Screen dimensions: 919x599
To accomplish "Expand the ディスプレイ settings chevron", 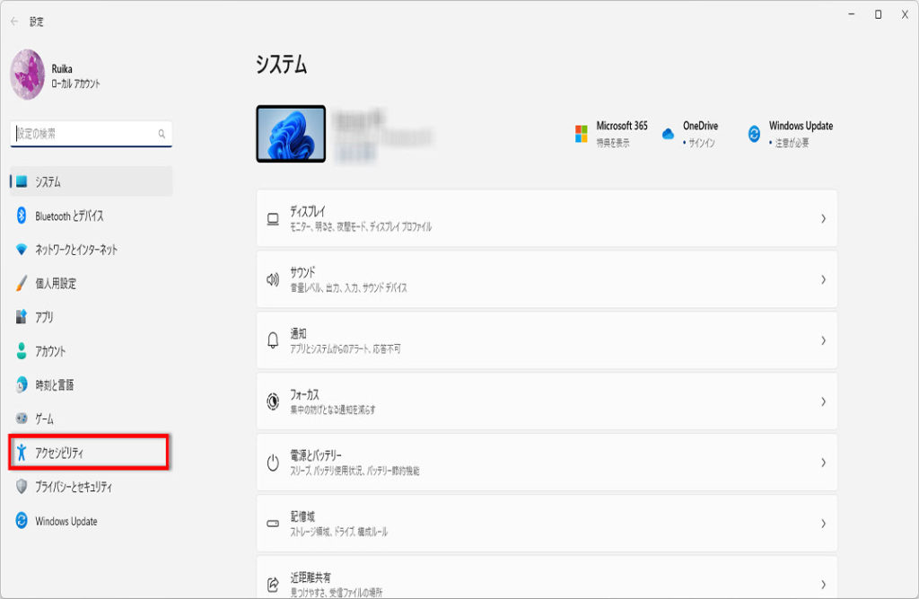I will point(822,218).
